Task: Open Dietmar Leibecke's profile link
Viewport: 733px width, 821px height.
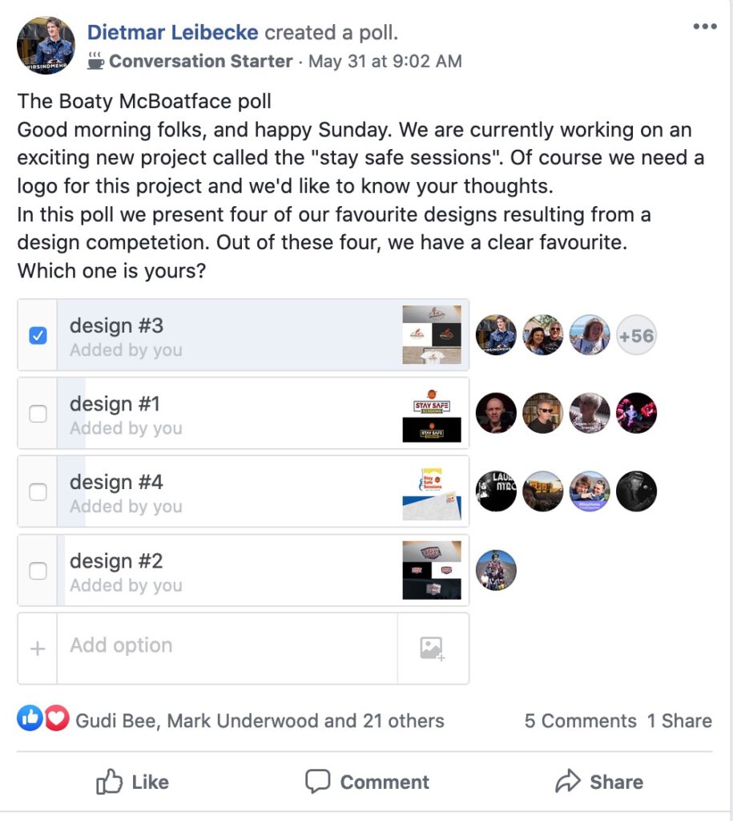Action: coord(173,32)
